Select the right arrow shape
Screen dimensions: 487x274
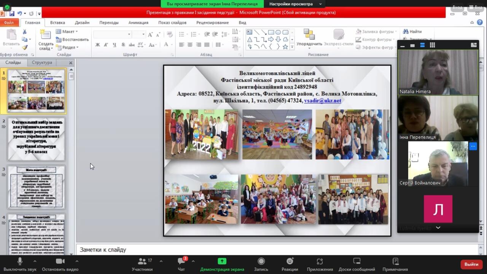[271, 40]
